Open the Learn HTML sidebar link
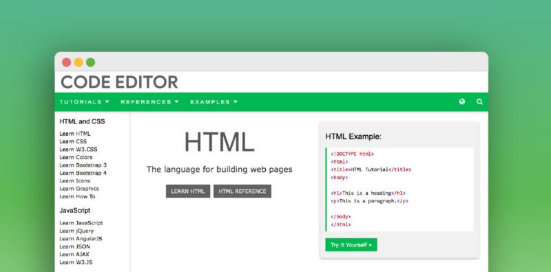The height and width of the screenshot is (272, 551). coord(75,134)
